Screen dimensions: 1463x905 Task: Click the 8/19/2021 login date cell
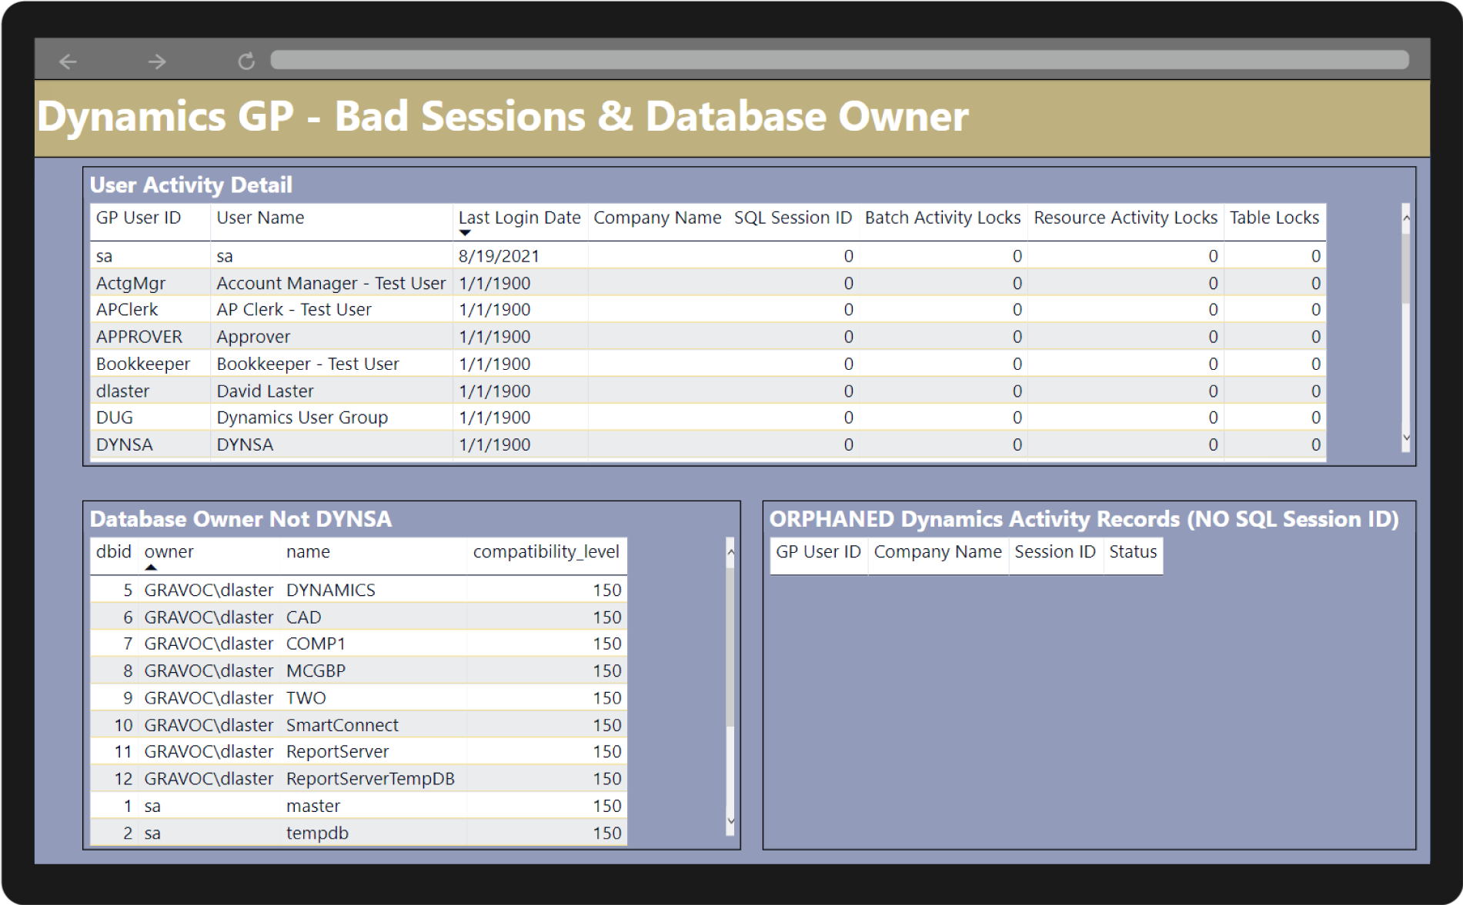tap(499, 256)
